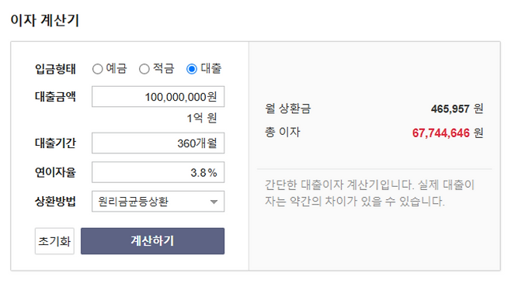Click the 상환방법 dropdown arrow
This screenshot has height=283, width=511.
pyautogui.click(x=214, y=202)
